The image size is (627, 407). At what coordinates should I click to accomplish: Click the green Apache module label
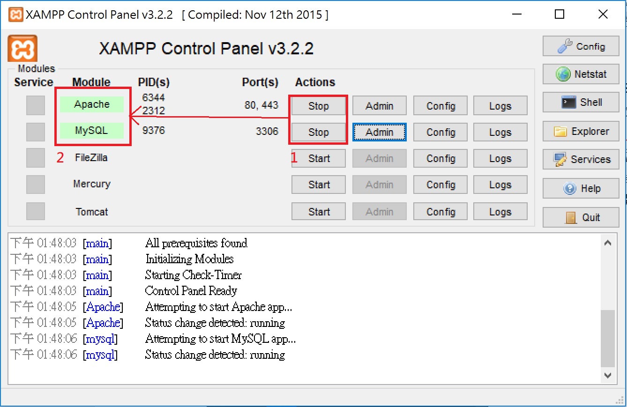click(92, 104)
